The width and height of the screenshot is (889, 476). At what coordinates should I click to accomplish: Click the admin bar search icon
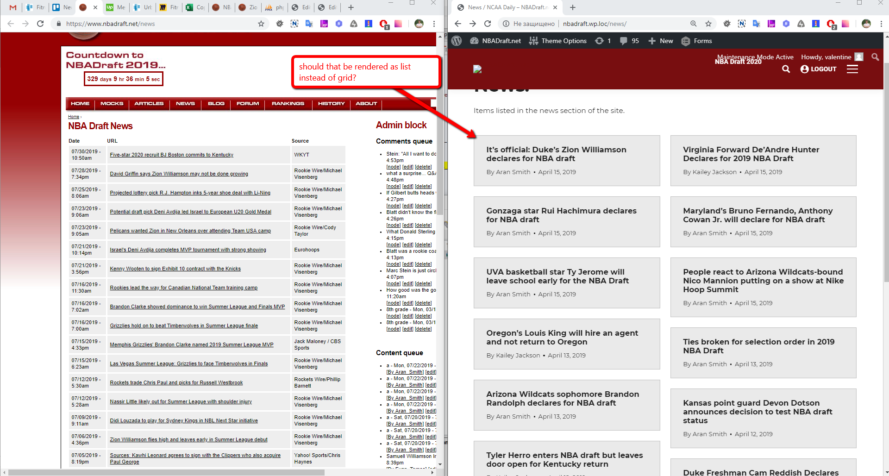pos(875,57)
